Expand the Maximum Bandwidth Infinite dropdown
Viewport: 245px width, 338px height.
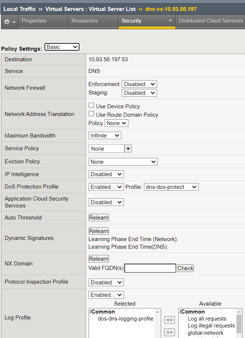[x=105, y=136]
